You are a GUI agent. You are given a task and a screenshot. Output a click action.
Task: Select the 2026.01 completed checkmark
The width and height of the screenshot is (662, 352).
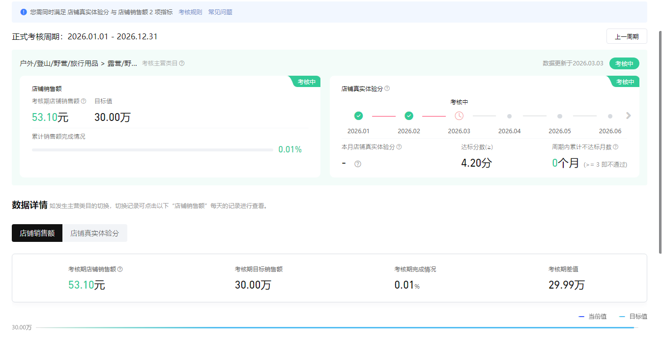(358, 116)
